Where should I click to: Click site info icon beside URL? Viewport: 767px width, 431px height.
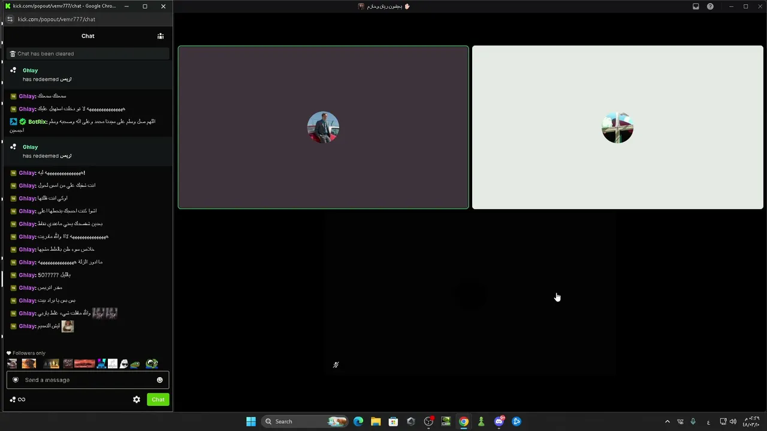pos(10,19)
